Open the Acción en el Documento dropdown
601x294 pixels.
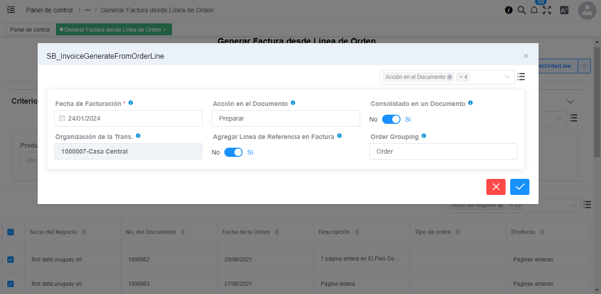click(285, 118)
